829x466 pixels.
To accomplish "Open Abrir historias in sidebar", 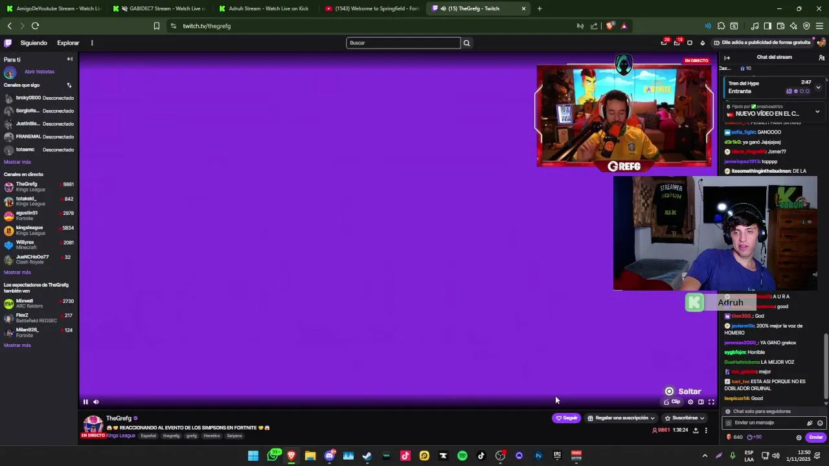I will point(40,72).
